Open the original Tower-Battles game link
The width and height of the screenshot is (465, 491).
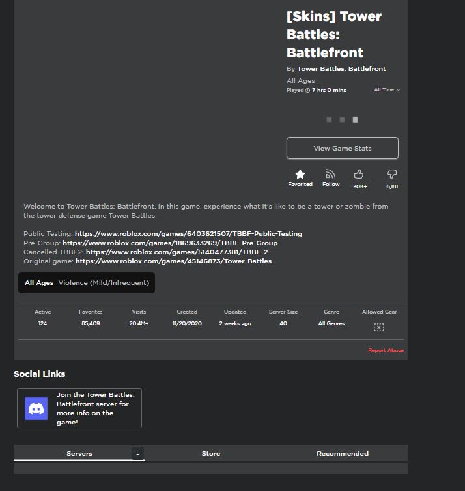pos(173,261)
